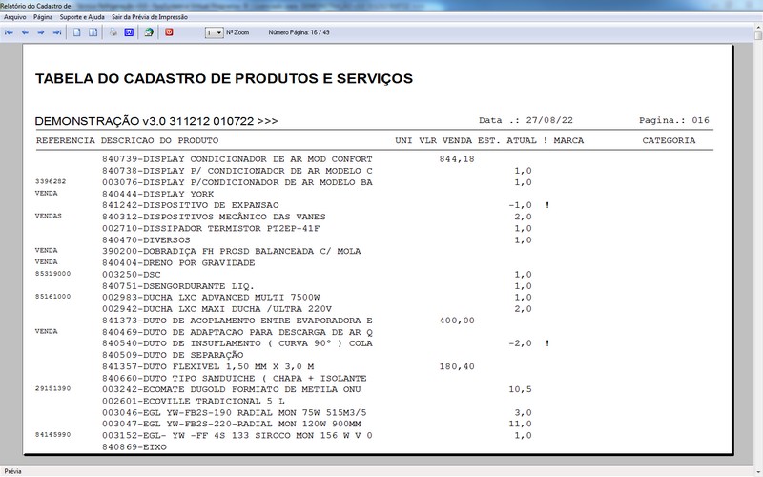Screen dimensions: 763x477
Task: Click row 840444-DISPLAY YORK
Action: tap(157, 194)
